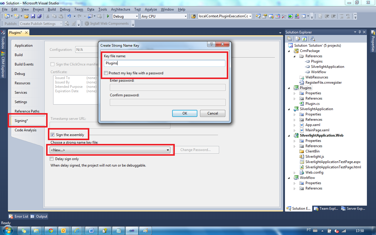Click help button in Create Strong Name Key dialog

211,44
